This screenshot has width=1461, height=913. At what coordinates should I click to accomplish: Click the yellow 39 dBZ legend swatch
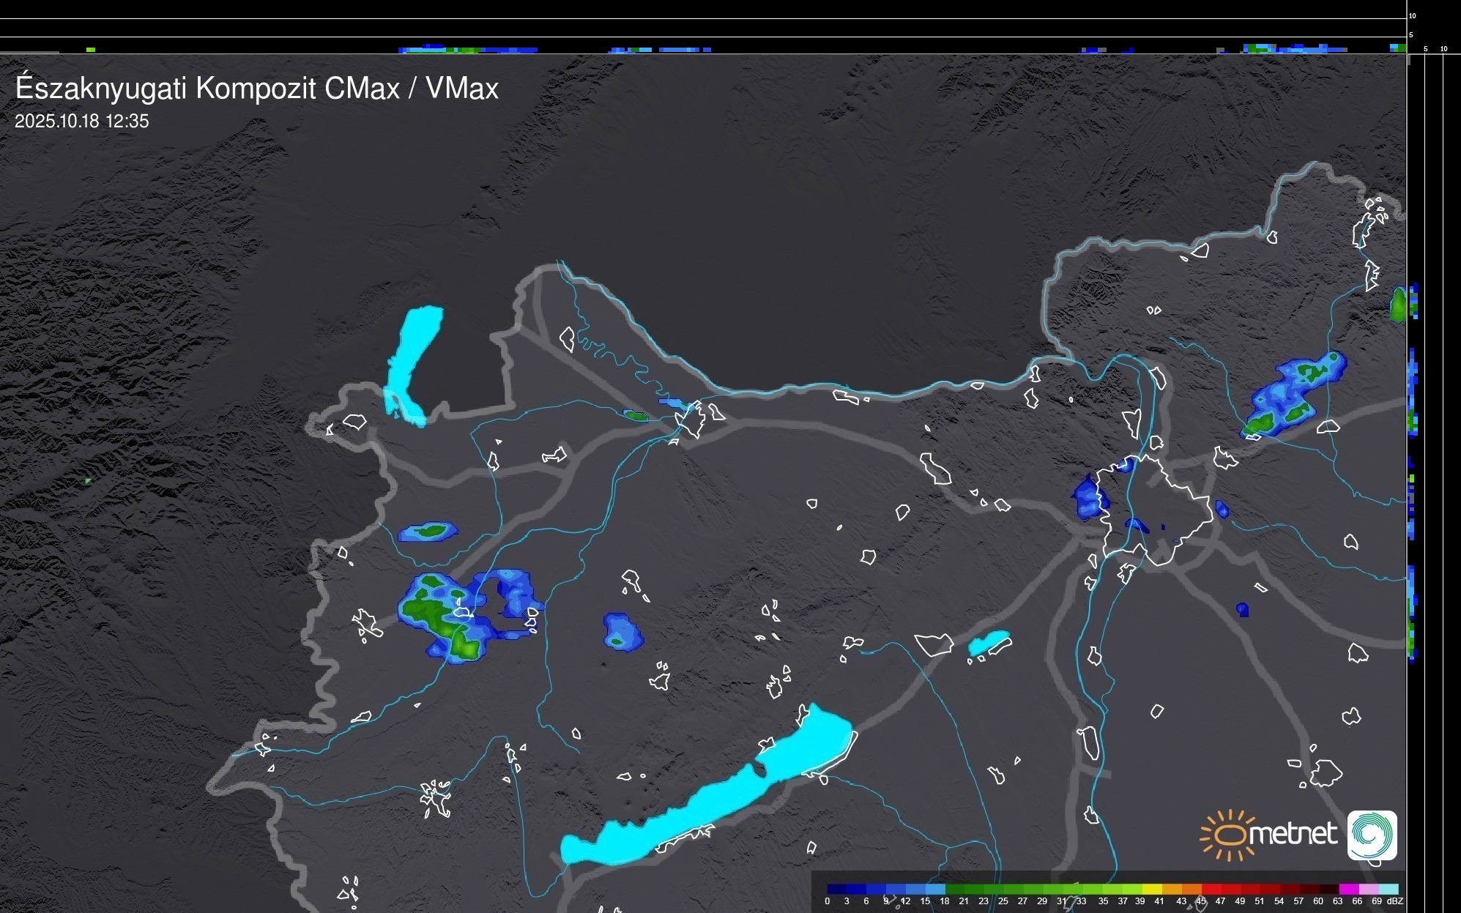click(x=1153, y=889)
